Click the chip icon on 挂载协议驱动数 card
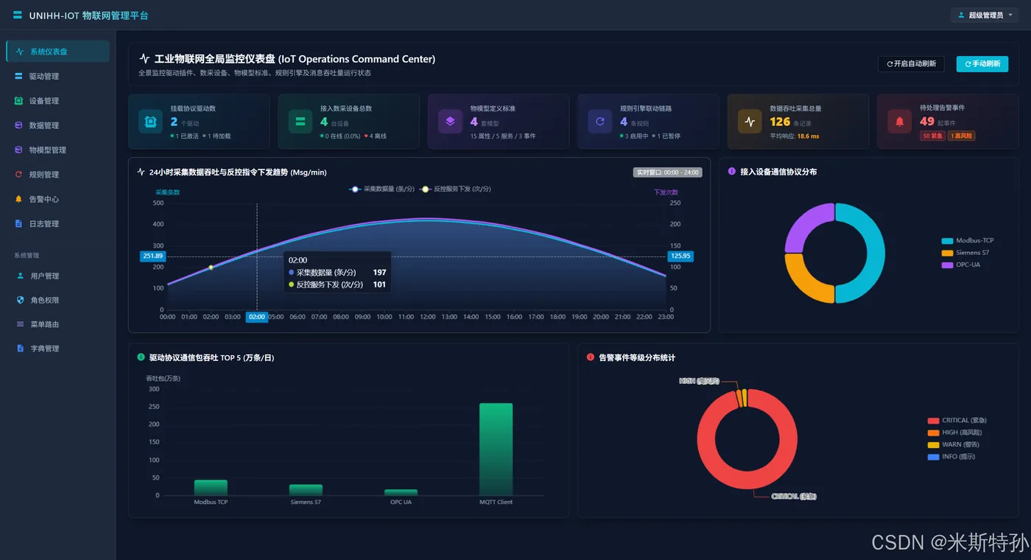Image resolution: width=1031 pixels, height=560 pixels. pyautogui.click(x=150, y=122)
